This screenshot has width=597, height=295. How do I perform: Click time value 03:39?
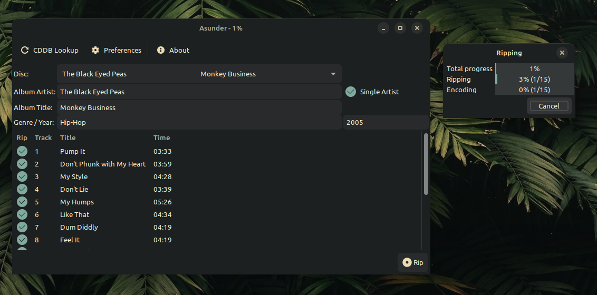tap(162, 189)
